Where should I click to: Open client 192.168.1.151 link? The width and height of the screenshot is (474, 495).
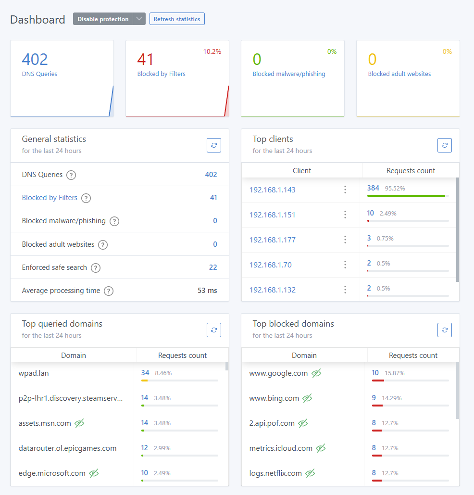click(273, 215)
